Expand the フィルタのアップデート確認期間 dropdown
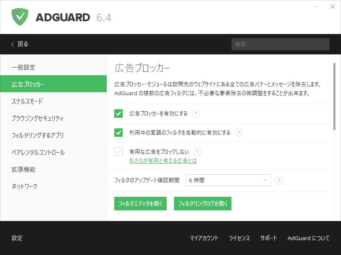 (x=228, y=180)
